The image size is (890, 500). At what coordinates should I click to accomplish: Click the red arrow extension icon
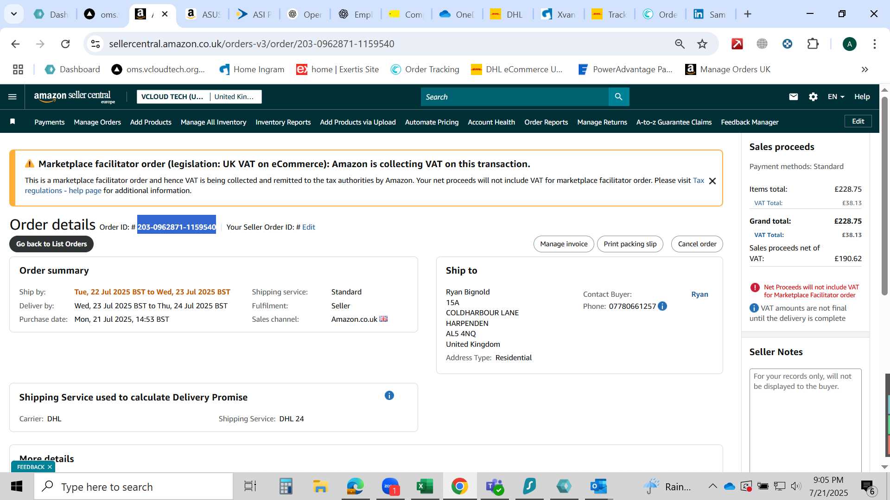click(x=737, y=44)
